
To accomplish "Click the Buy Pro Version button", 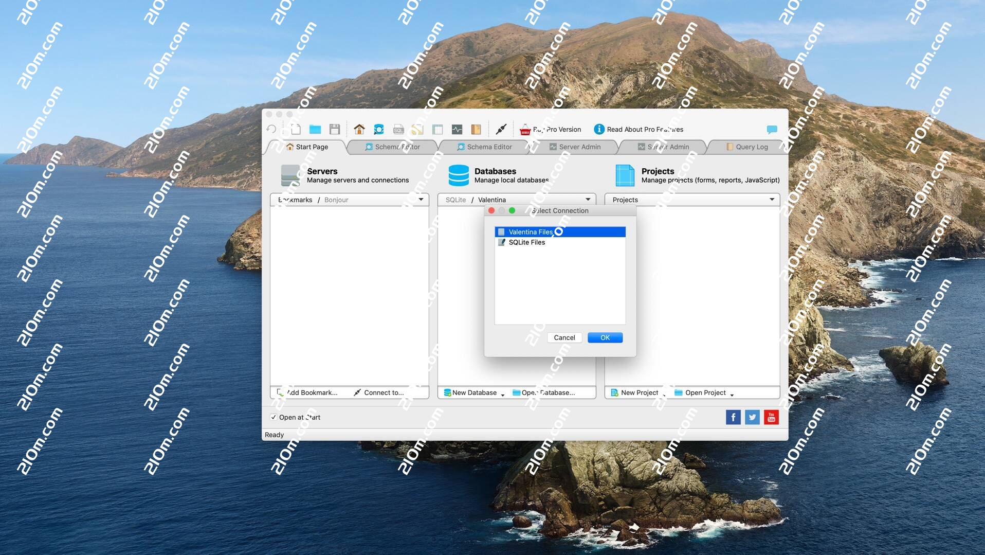I will click(x=551, y=130).
